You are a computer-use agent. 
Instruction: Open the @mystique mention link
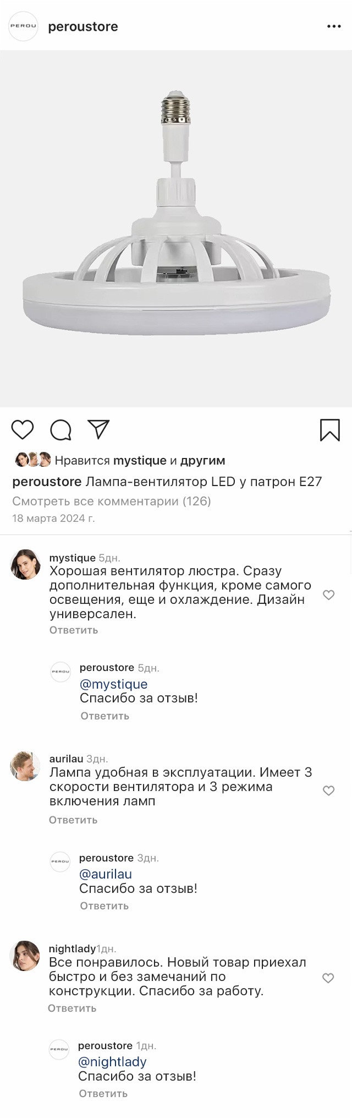tap(114, 684)
